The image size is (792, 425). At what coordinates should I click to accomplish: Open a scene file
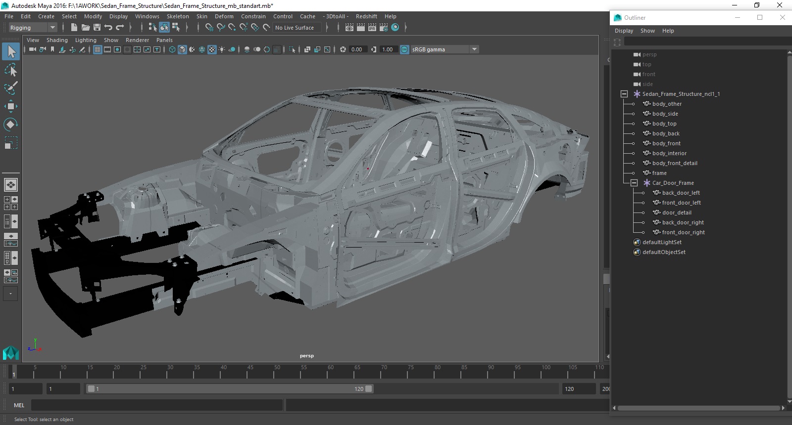[x=85, y=28]
